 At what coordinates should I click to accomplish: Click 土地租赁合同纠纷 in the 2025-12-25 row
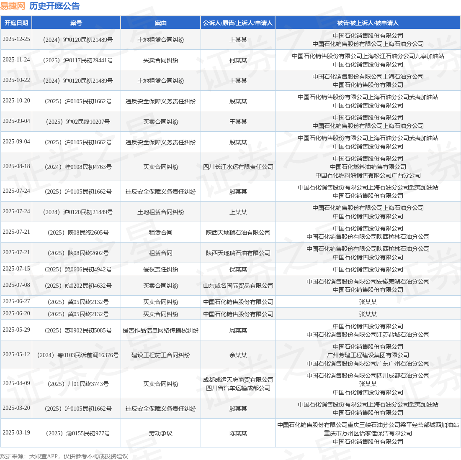[160, 40]
